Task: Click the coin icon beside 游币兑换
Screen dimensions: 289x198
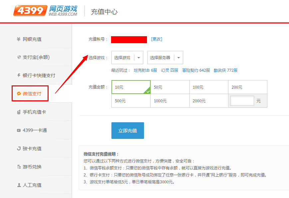Action: coord(18,166)
